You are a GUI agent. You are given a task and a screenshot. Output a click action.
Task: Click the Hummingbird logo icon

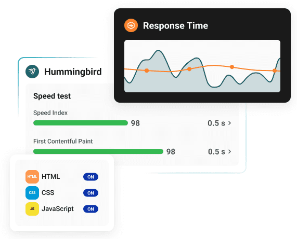coord(32,72)
